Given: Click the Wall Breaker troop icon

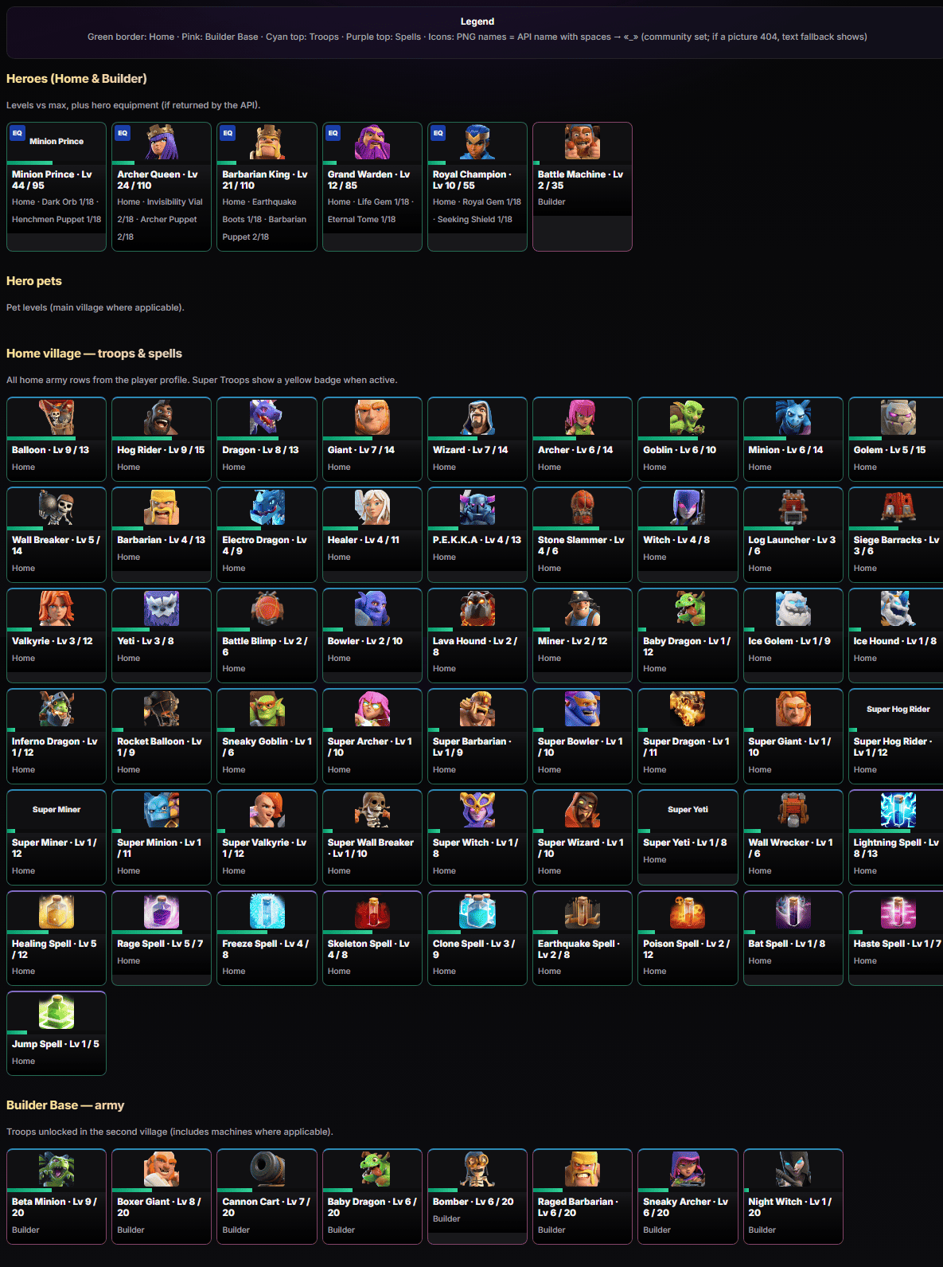Looking at the screenshot, I should (57, 507).
